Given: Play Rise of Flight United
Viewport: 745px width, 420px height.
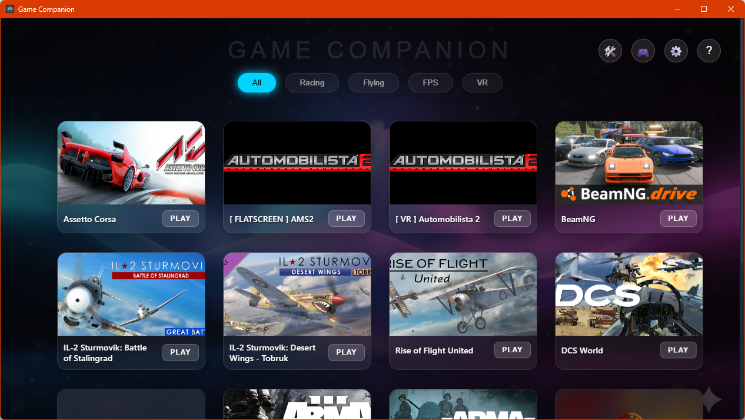Looking at the screenshot, I should [x=512, y=350].
